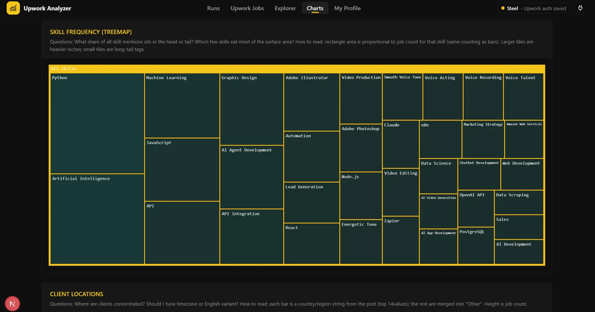
Task: Select the Adobe Illustrator tile
Action: [312, 102]
